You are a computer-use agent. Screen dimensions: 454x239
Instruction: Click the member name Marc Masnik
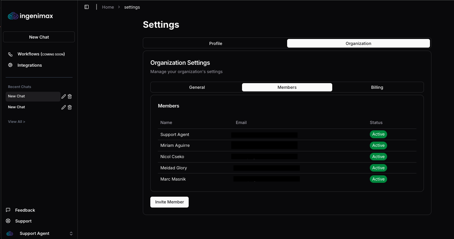coord(173,179)
